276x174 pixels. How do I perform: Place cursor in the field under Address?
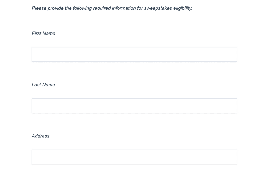click(134, 157)
